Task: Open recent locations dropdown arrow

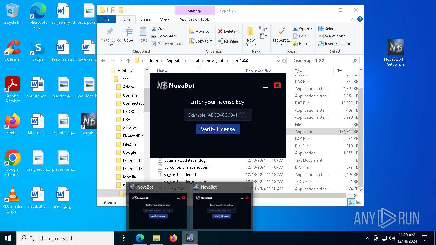Action: tap(121, 61)
